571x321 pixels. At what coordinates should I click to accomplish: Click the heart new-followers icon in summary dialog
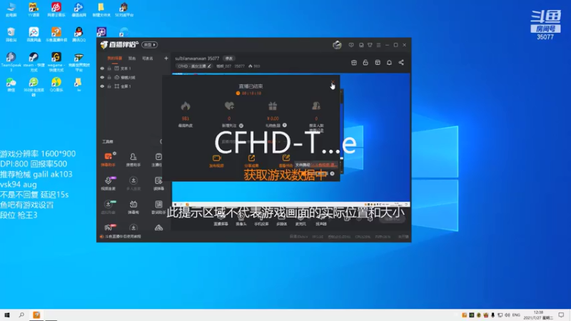click(x=229, y=106)
